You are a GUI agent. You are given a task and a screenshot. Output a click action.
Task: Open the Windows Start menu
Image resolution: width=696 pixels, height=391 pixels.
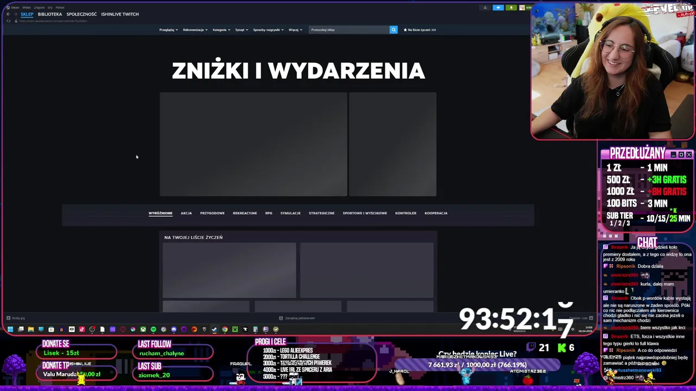(10, 329)
